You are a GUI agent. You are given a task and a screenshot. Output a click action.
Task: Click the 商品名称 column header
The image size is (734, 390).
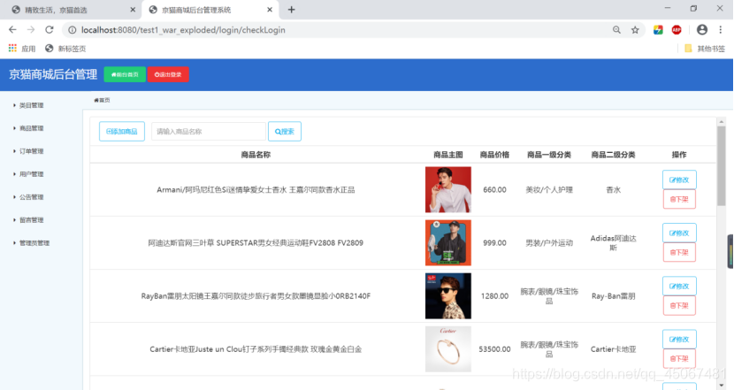coord(256,155)
